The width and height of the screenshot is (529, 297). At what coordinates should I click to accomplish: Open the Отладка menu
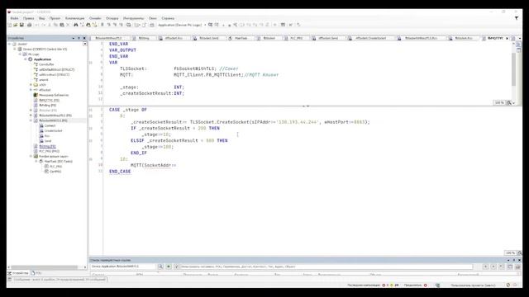tap(112, 18)
